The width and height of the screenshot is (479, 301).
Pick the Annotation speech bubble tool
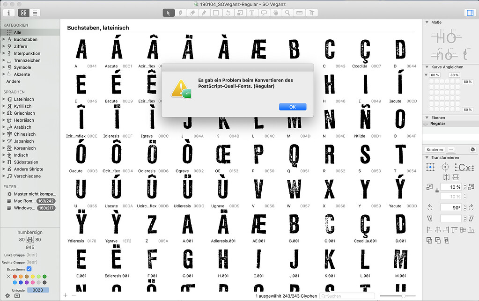click(x=264, y=13)
